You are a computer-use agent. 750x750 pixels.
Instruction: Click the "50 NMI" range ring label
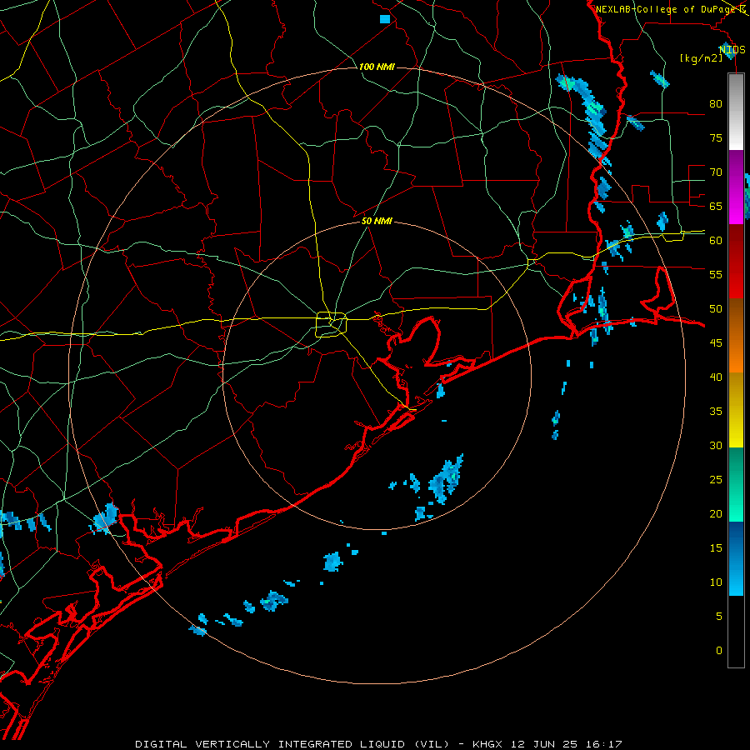point(377,221)
